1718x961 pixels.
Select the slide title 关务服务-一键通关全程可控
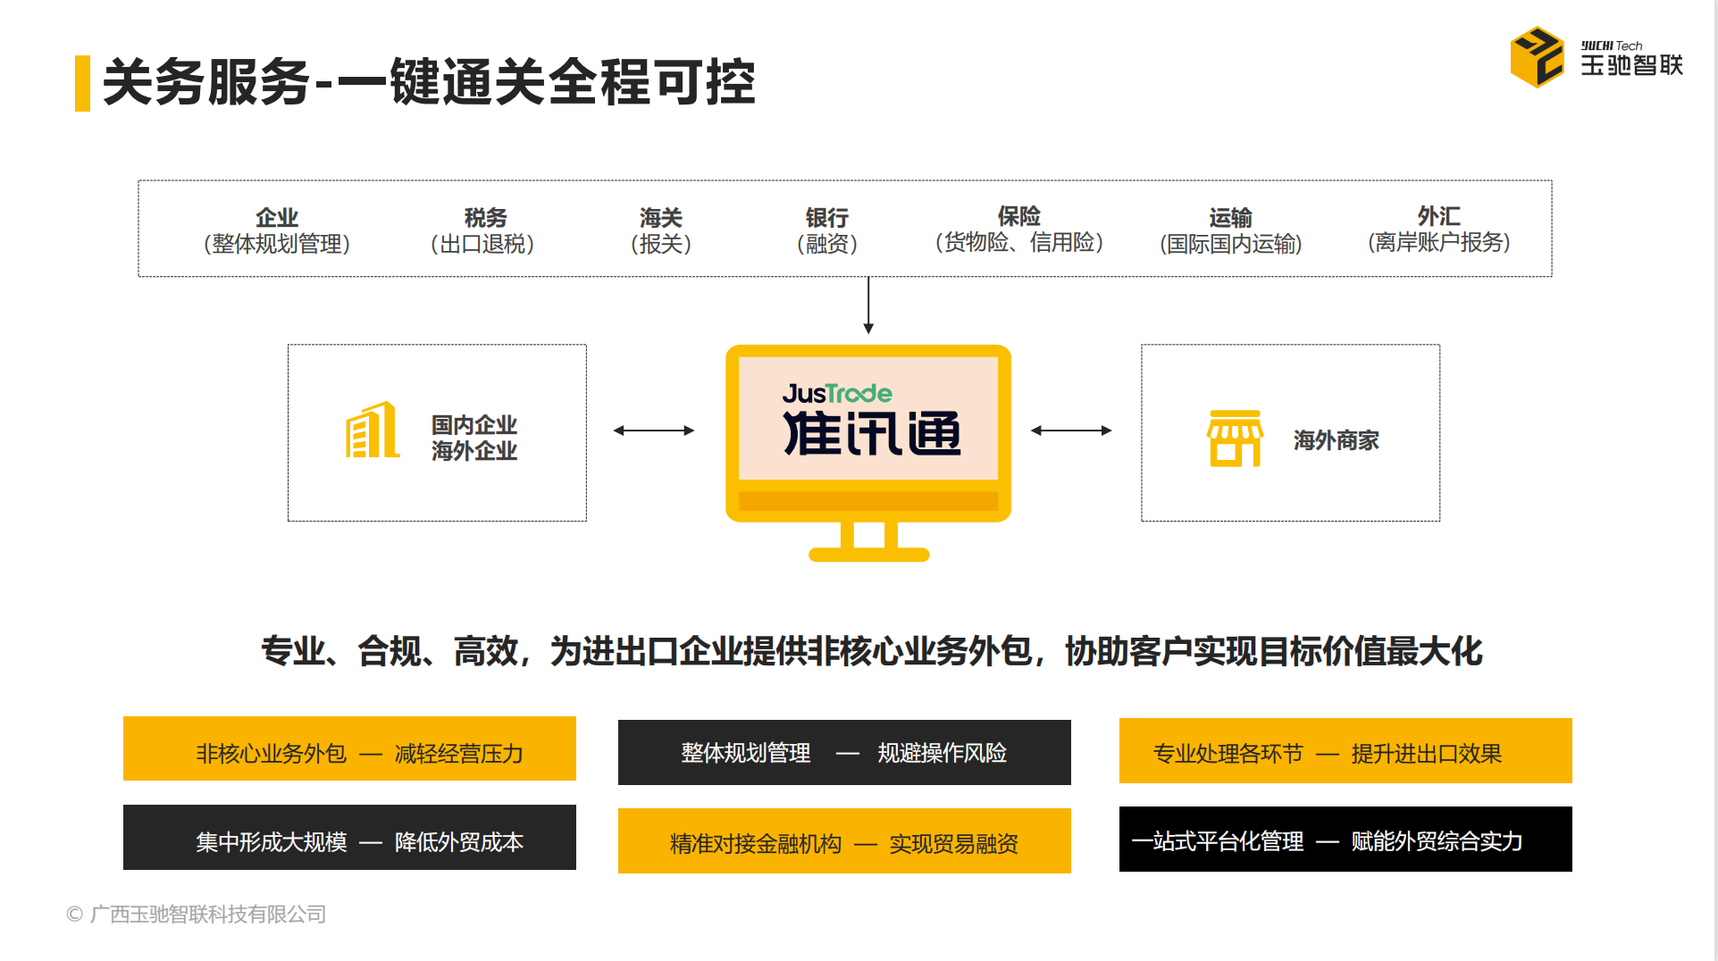[x=429, y=82]
